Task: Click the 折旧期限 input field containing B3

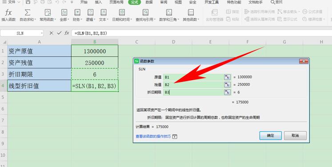Action: [x=193, y=92]
